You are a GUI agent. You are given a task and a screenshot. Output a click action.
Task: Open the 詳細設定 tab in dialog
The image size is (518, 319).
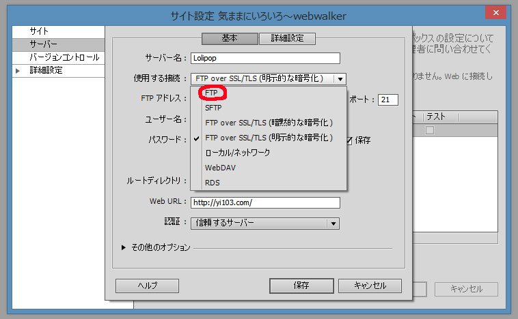tap(287, 39)
